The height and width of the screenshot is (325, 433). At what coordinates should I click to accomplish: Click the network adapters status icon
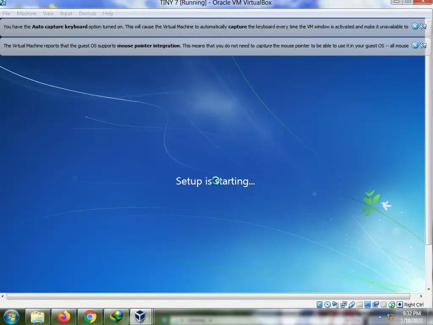[343, 305]
